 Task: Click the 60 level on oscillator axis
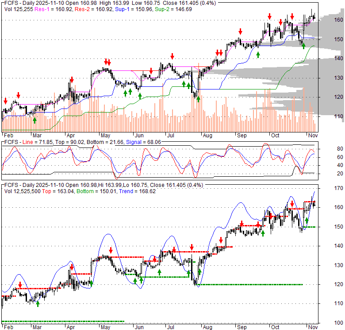pos(340,157)
